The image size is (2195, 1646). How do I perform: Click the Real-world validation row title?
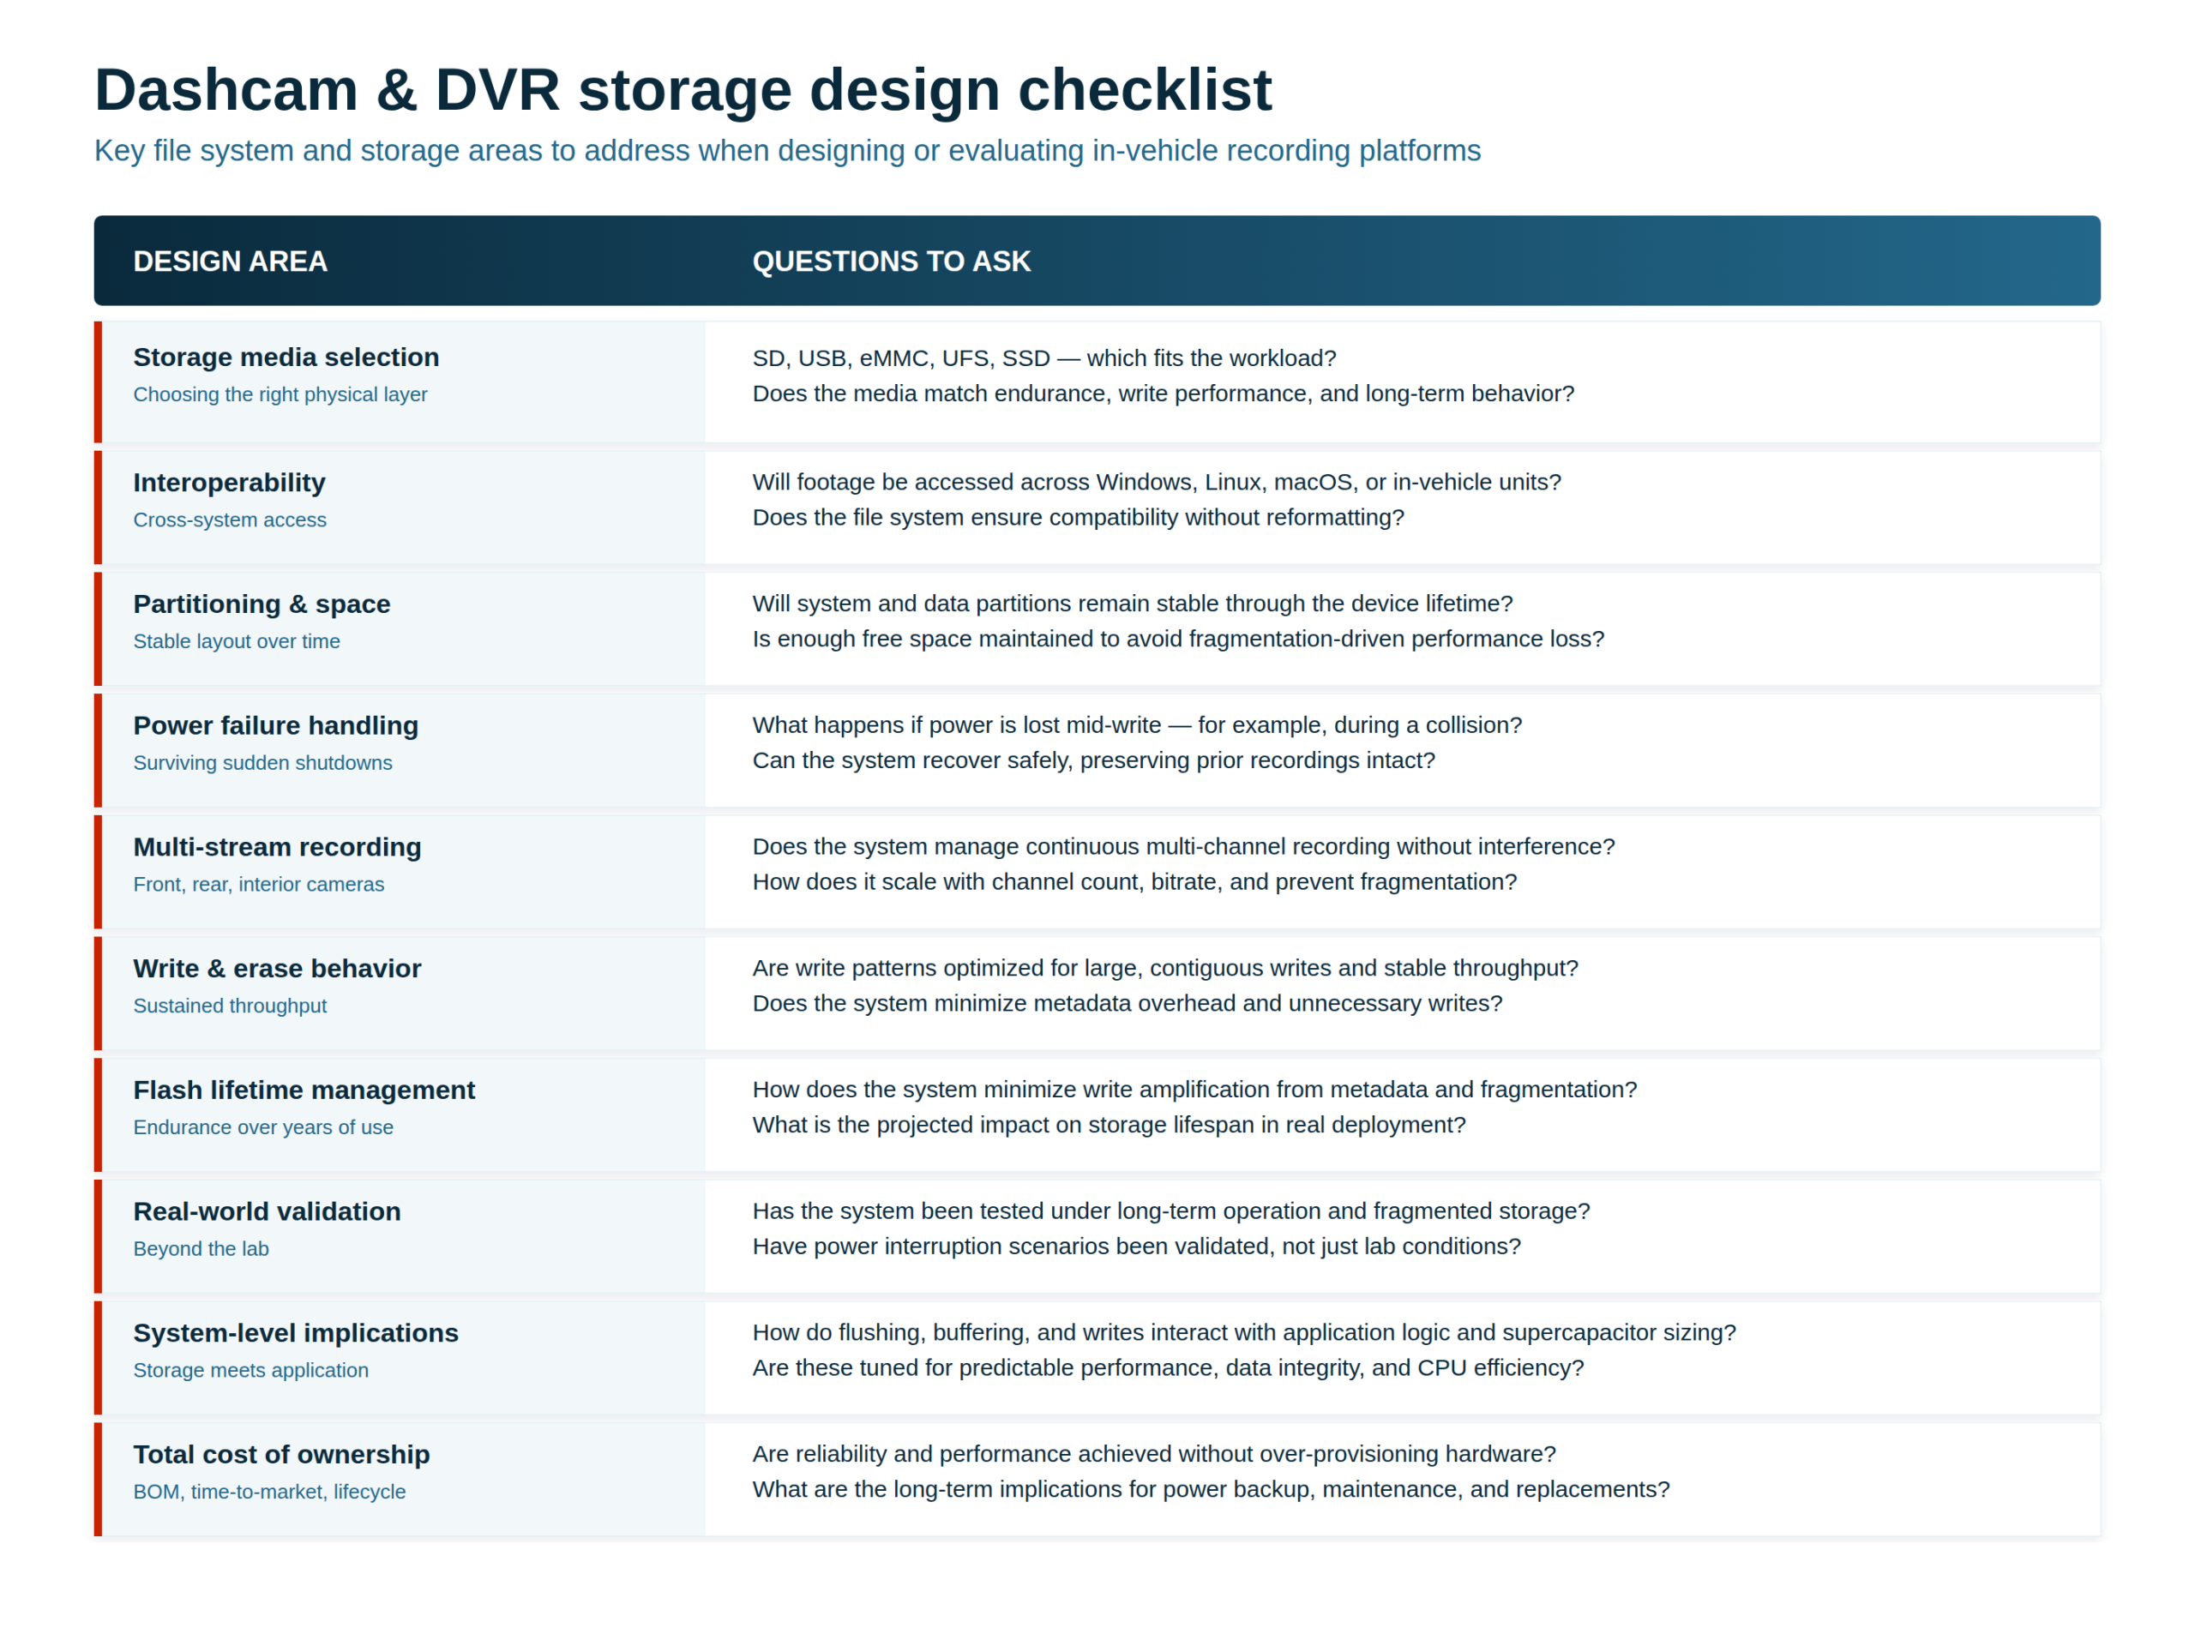tap(267, 1211)
